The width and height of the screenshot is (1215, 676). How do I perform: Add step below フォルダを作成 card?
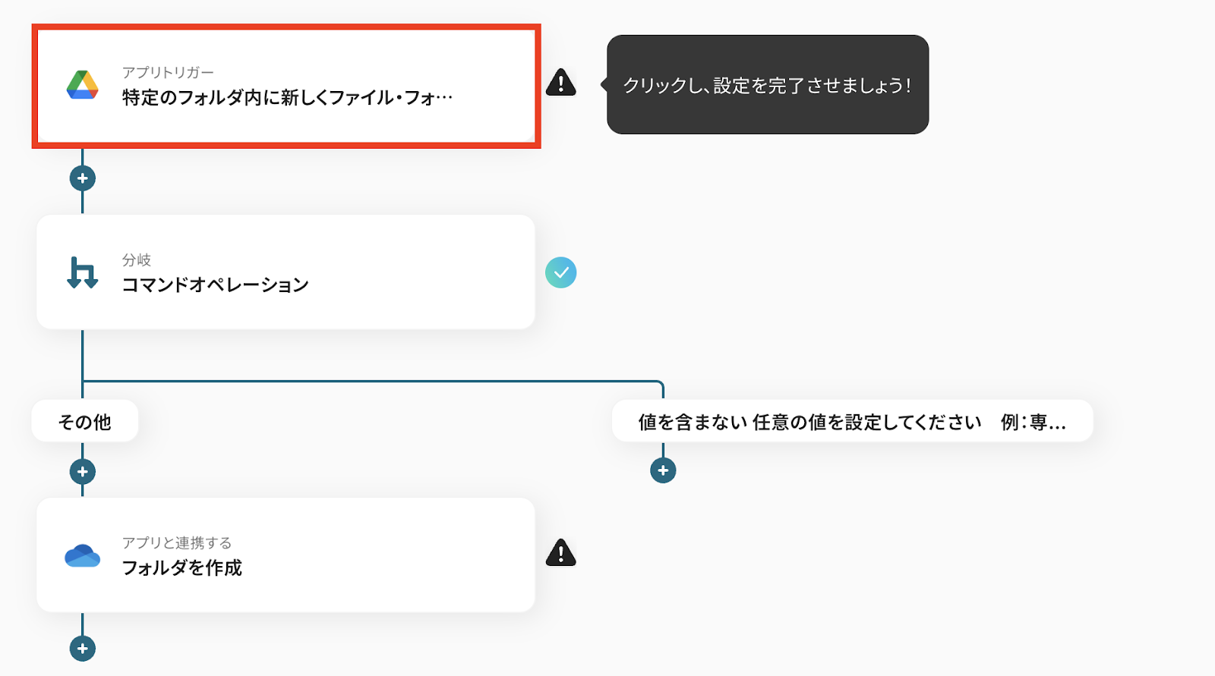pyautogui.click(x=82, y=649)
